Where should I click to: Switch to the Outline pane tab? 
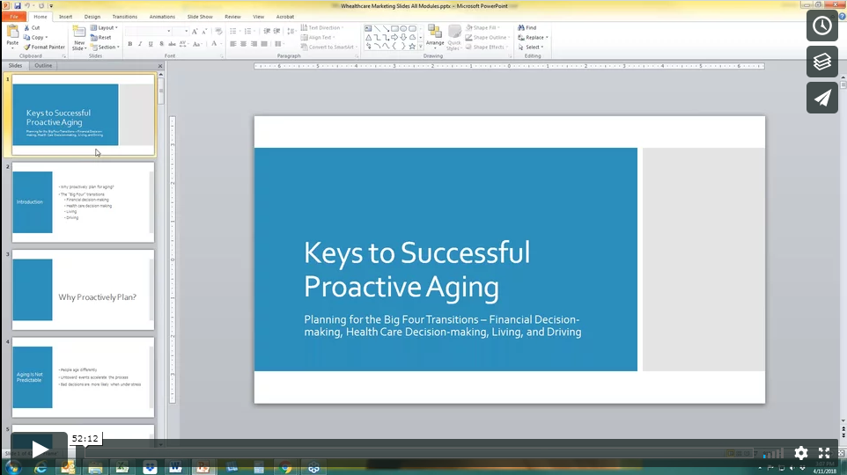click(43, 66)
